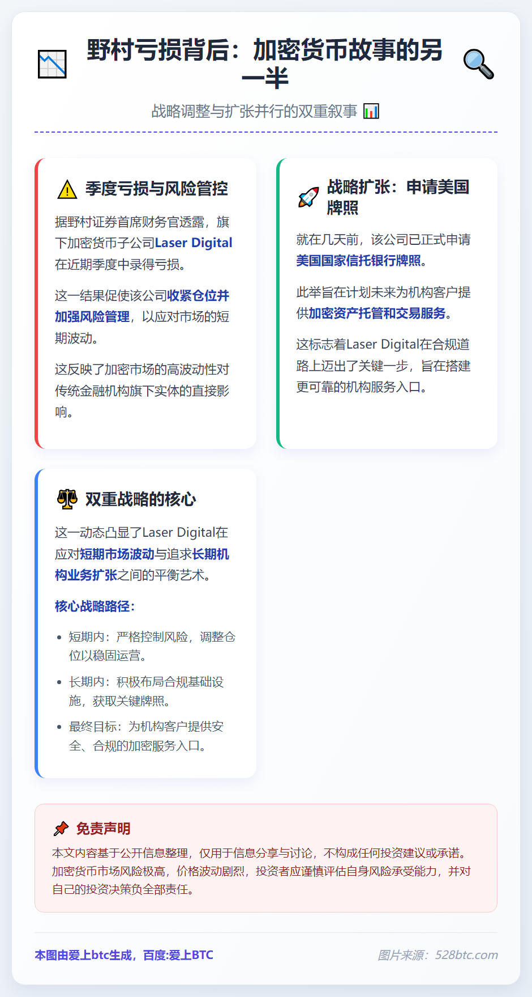
Task: Click the warning triangle icon by 季度亏损与风险管控
Action: click(x=67, y=189)
